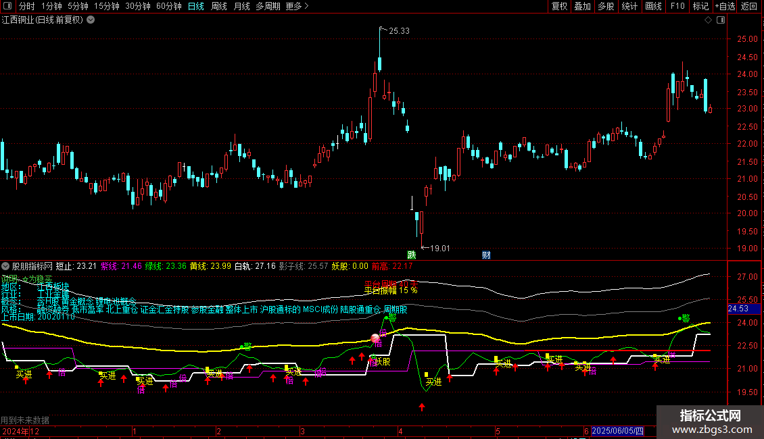Screen dimensions: 764x439
Task: Open F10 company info
Action: pyautogui.click(x=677, y=6)
